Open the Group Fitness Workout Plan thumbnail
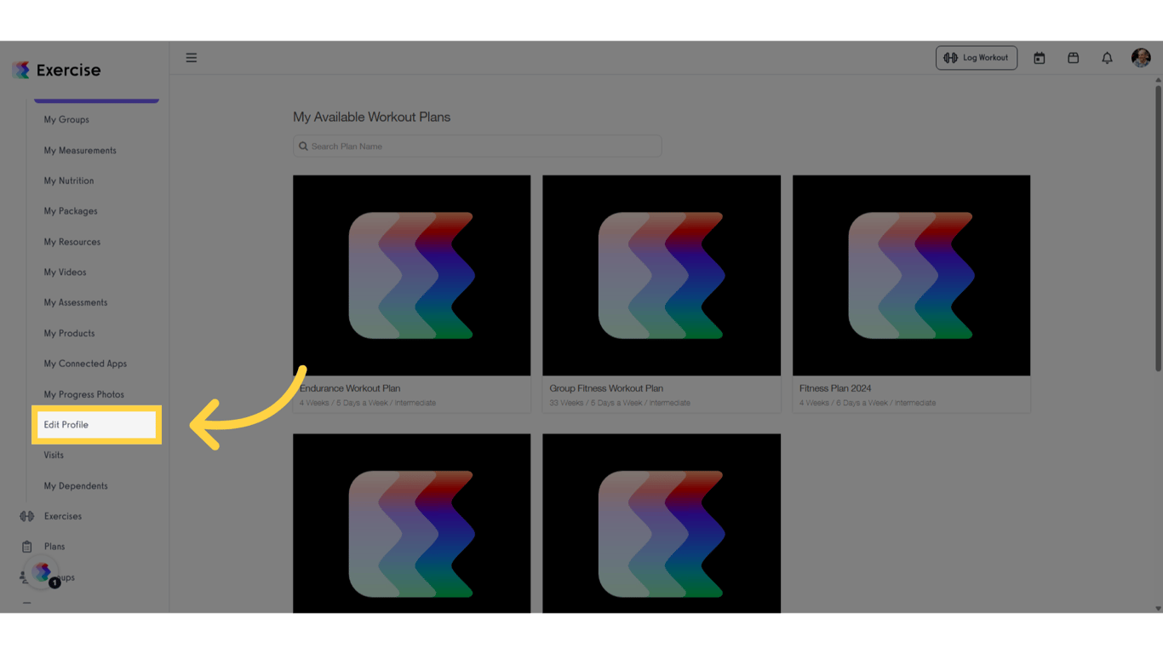The image size is (1163, 654). coord(662,275)
